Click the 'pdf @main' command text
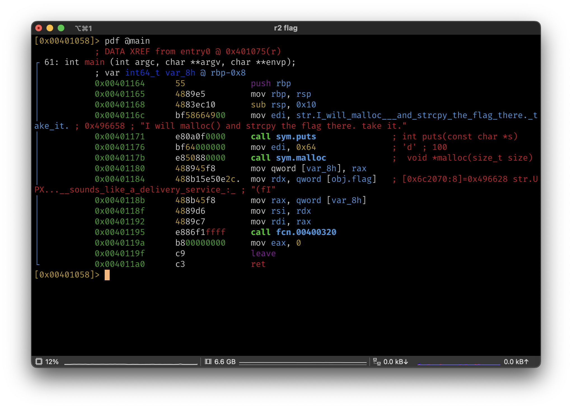The image size is (572, 409). (x=127, y=41)
